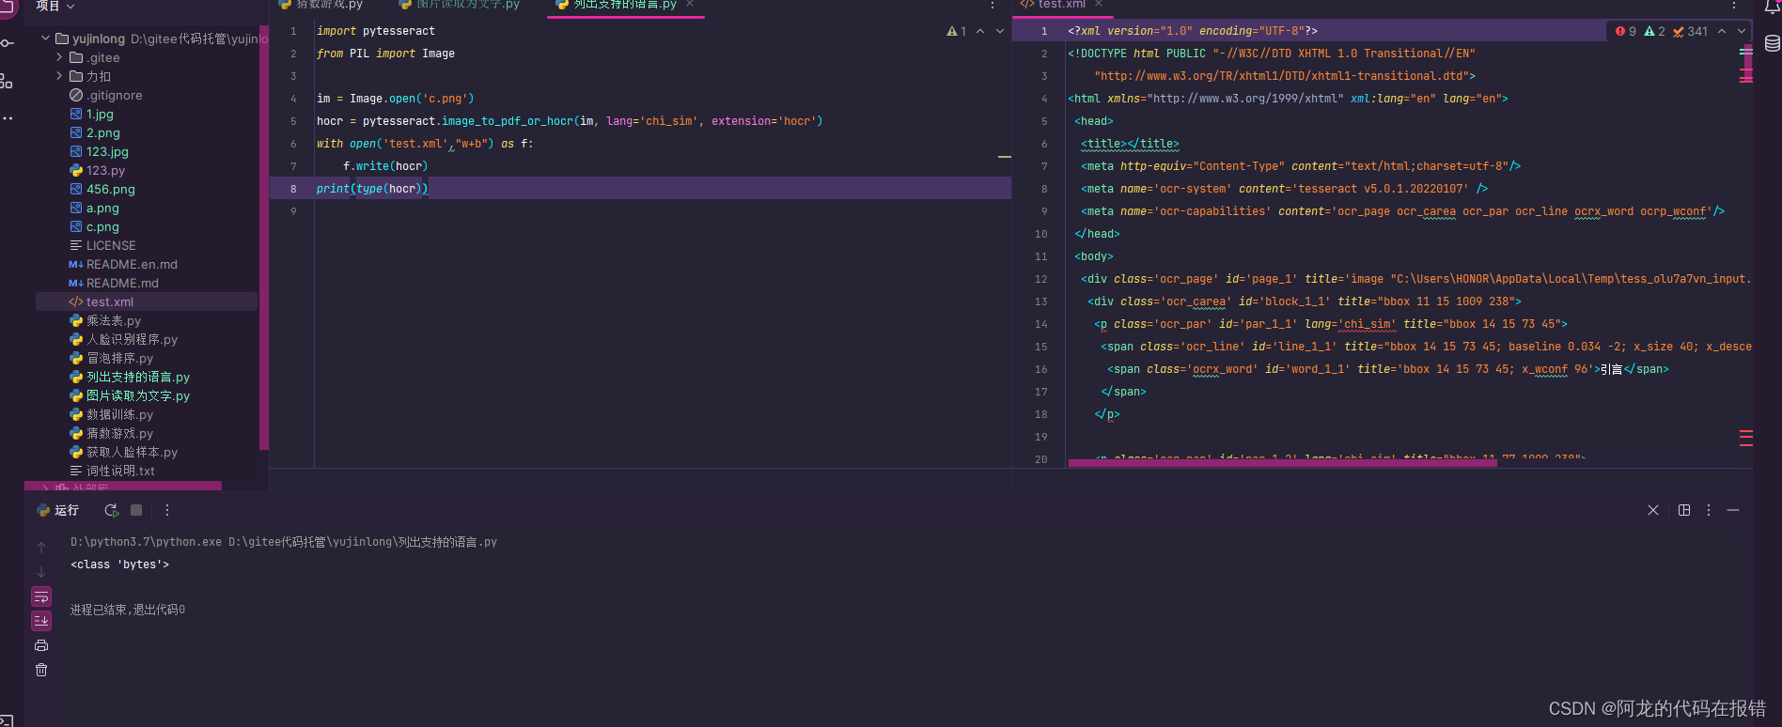Image resolution: width=1782 pixels, height=727 pixels.
Task: Show the 341 typos in test.xml
Action: coord(1690,31)
